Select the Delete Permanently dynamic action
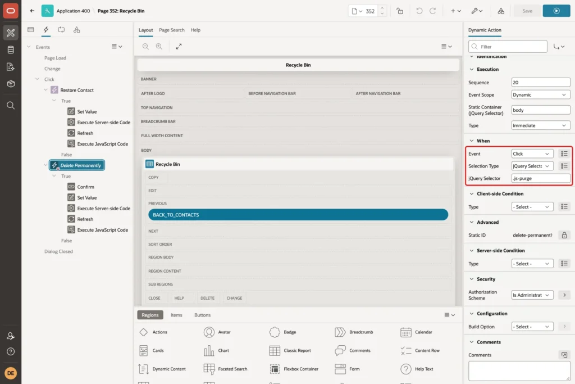The image size is (575, 384). 77,165
